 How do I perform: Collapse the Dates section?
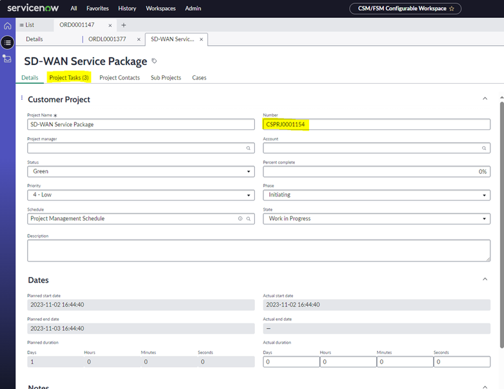[485, 279]
